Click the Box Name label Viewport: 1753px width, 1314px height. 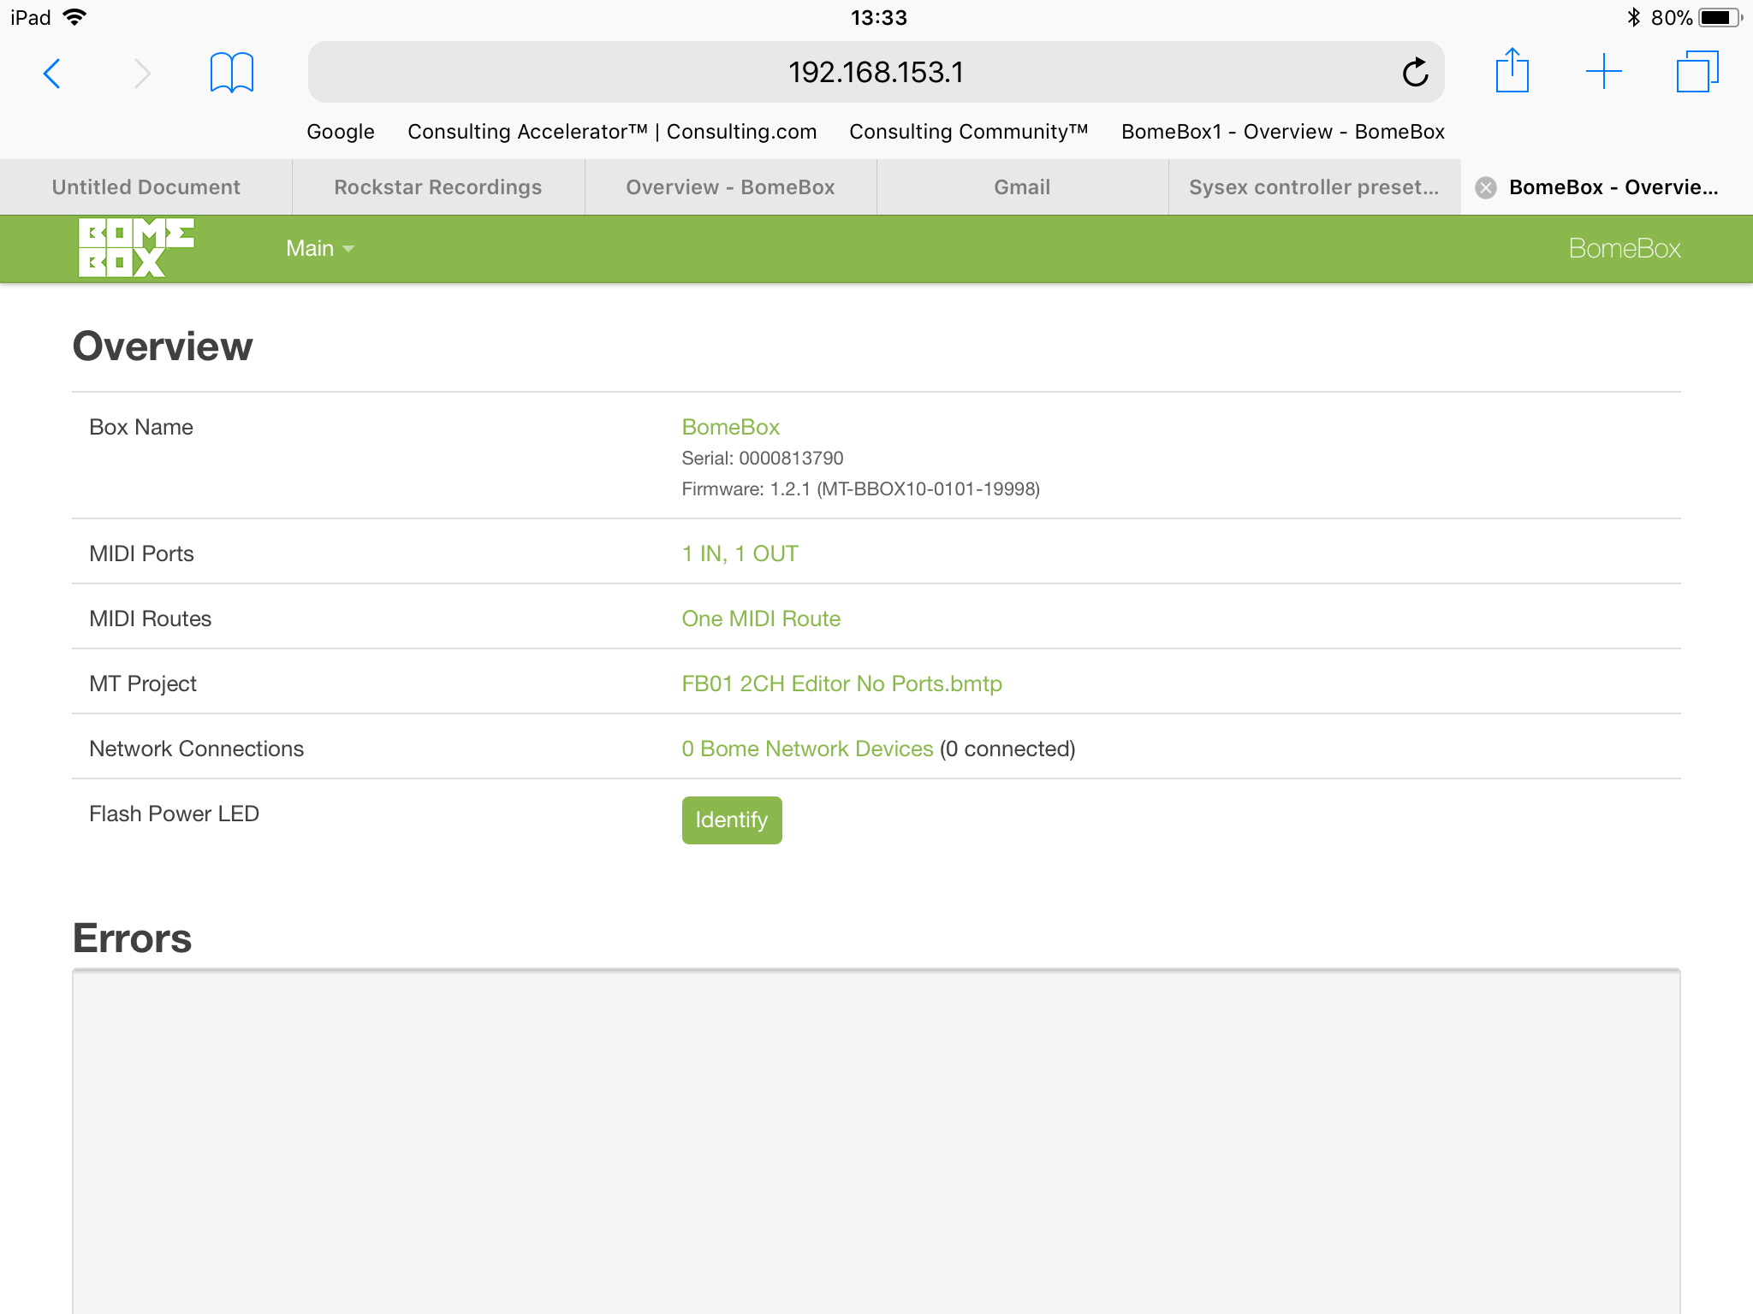[140, 427]
